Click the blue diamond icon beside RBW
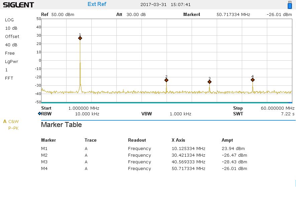This screenshot has width=296, height=200. tap(39, 114)
